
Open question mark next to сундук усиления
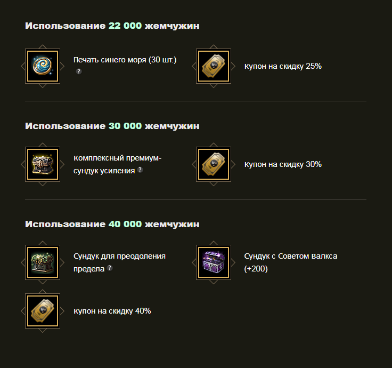[140, 170]
